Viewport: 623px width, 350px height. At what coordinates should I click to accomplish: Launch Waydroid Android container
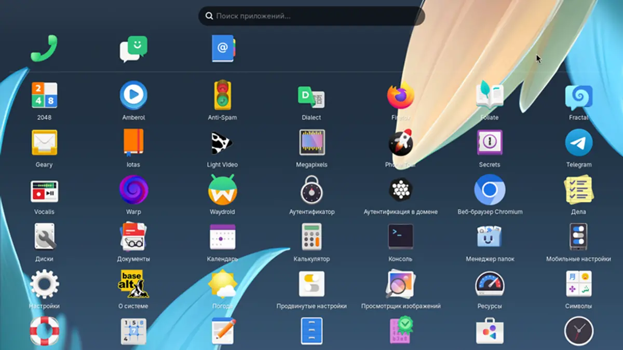tap(222, 191)
